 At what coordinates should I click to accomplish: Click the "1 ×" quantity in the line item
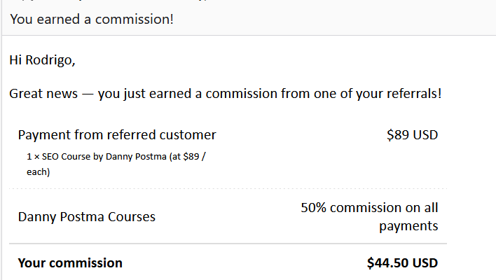pyautogui.click(x=31, y=158)
